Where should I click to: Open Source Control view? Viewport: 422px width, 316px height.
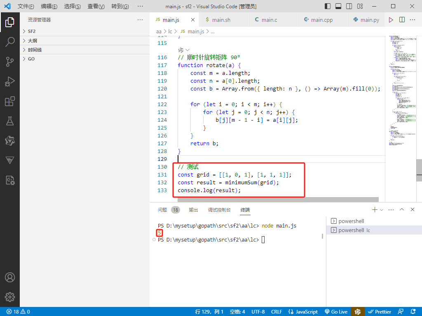[x=10, y=62]
